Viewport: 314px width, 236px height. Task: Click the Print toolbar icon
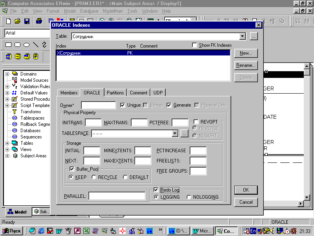[x=39, y=21]
